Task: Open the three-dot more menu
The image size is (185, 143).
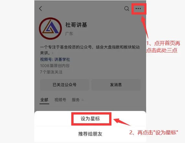Action: pyautogui.click(x=138, y=9)
